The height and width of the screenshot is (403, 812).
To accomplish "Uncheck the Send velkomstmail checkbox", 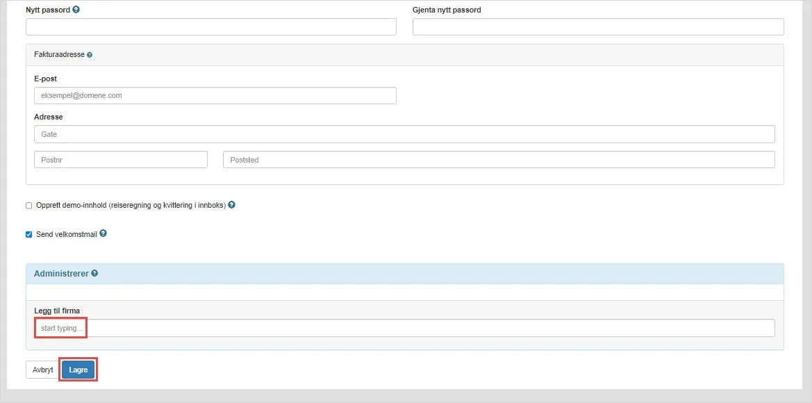I will 29,234.
